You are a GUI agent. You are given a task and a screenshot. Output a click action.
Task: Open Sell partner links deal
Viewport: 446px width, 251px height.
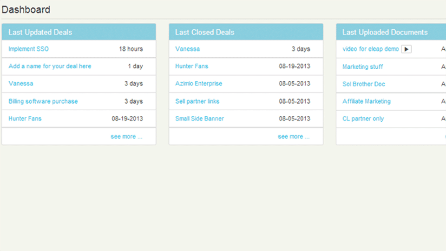197,101
